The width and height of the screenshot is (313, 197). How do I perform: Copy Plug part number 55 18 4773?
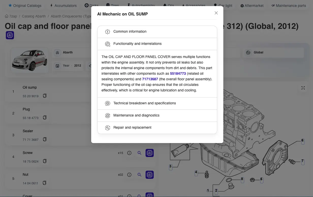[45, 117]
